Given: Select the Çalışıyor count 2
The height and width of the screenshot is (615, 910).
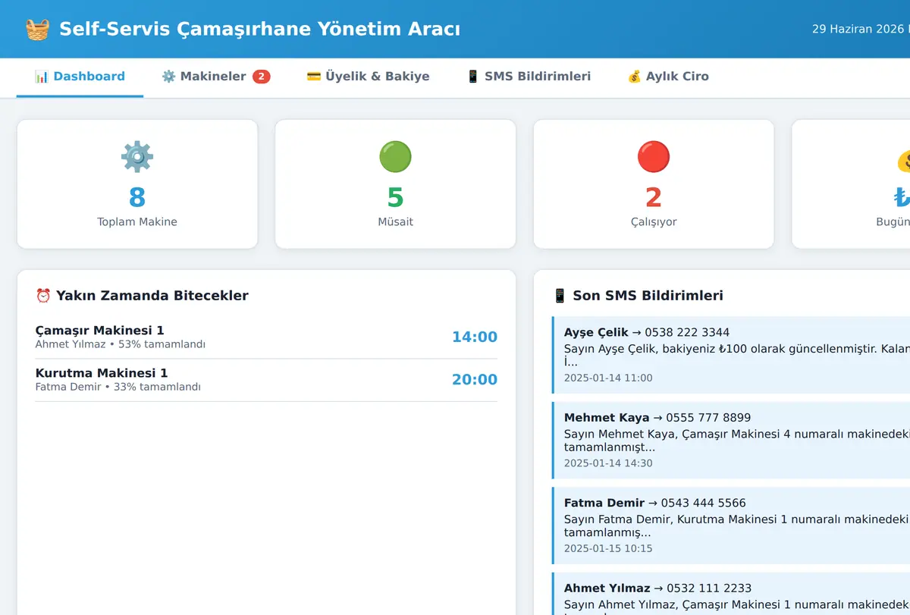Looking at the screenshot, I should click(654, 197).
